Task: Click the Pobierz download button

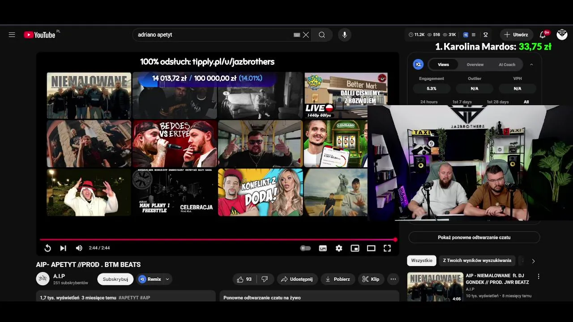Action: tap(338, 279)
